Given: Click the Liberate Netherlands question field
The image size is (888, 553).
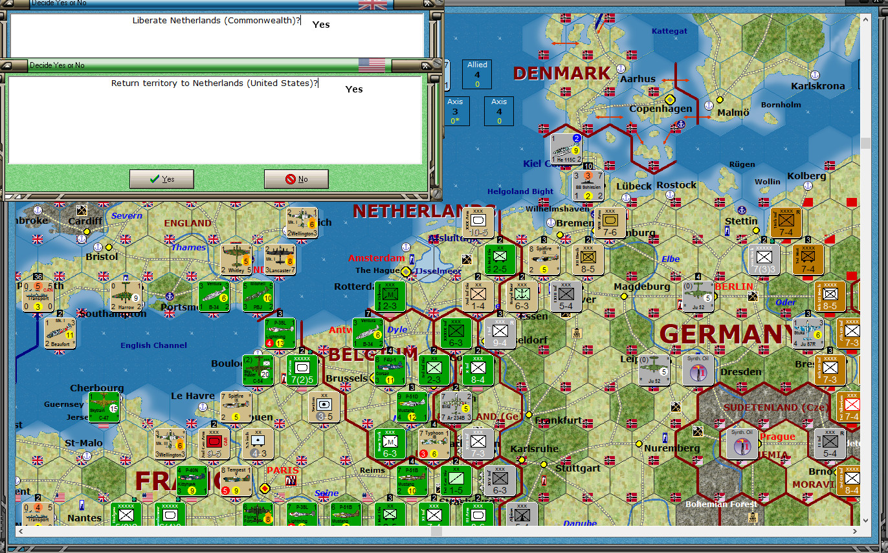Looking at the screenshot, I should pos(217,36).
